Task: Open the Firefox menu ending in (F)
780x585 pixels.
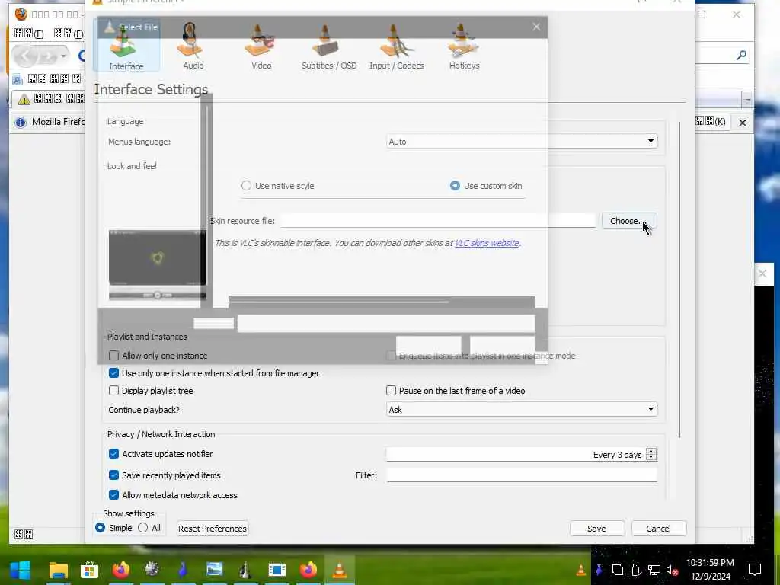Action: (29, 34)
